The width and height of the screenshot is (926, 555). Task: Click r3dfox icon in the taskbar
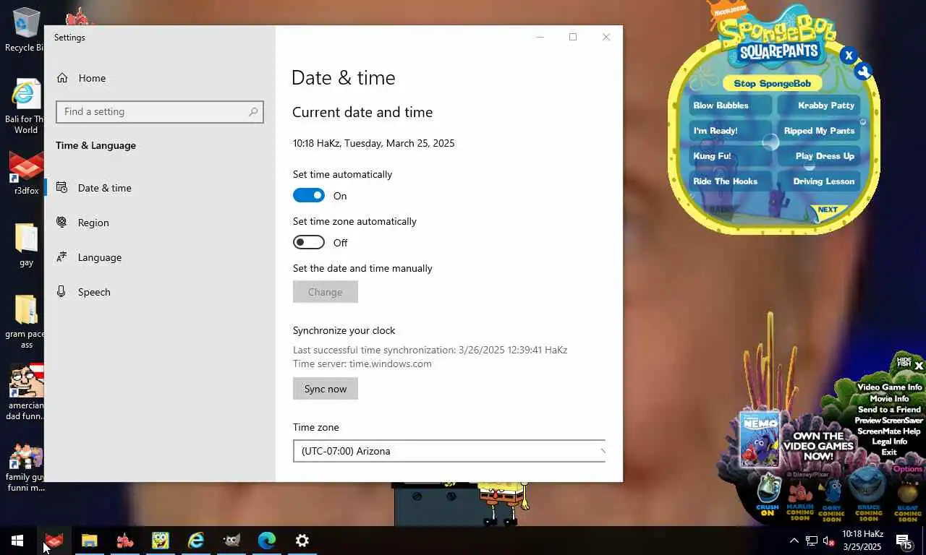(x=54, y=541)
